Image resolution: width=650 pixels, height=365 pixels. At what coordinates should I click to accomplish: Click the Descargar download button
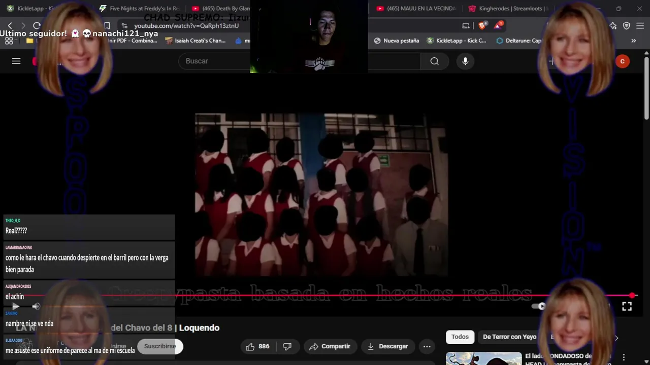click(x=388, y=346)
